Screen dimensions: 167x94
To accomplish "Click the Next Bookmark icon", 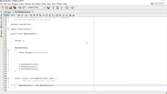I will pyautogui.click(x=50, y=15).
